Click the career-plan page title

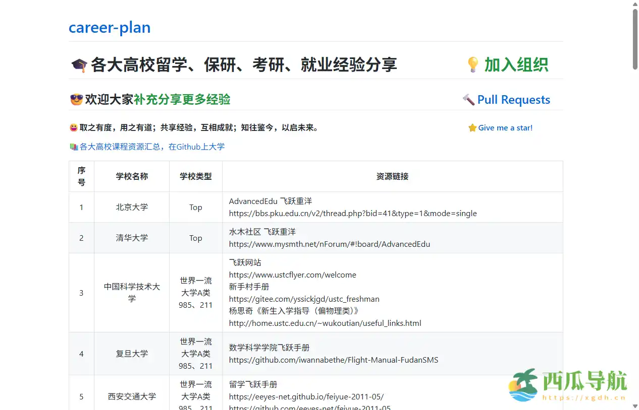[x=110, y=27]
